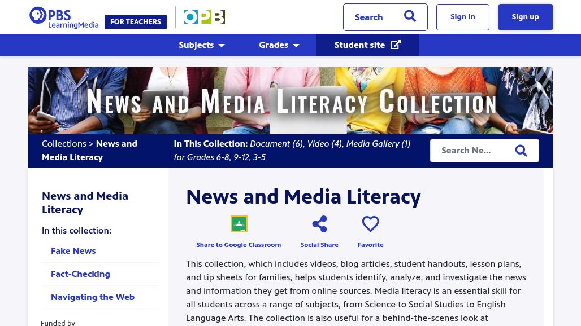Expand the Grades dropdown menu

(x=279, y=45)
